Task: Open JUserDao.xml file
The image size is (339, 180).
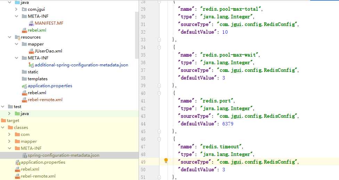Action: point(48,51)
